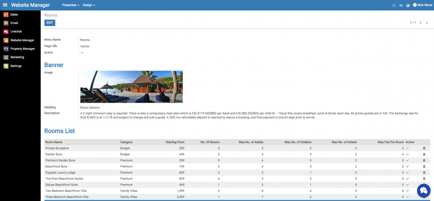Toggle Active checkbox for The Point Beachfront Suites
The image size is (434, 201).
pyautogui.click(x=408, y=178)
